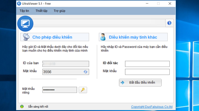Click the blue arrow icon on start button
This screenshot has width=199, height=111.
(123, 83)
